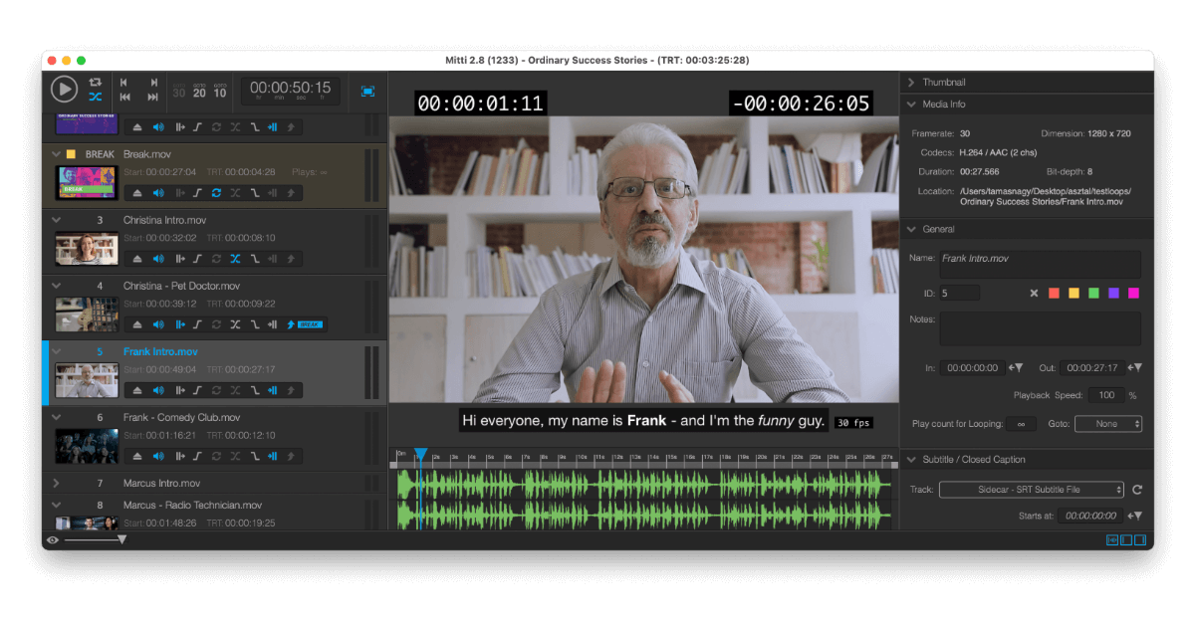Viewport: 1195px width, 627px height.
Task: Enable fullscreen output icon
Action: [366, 91]
